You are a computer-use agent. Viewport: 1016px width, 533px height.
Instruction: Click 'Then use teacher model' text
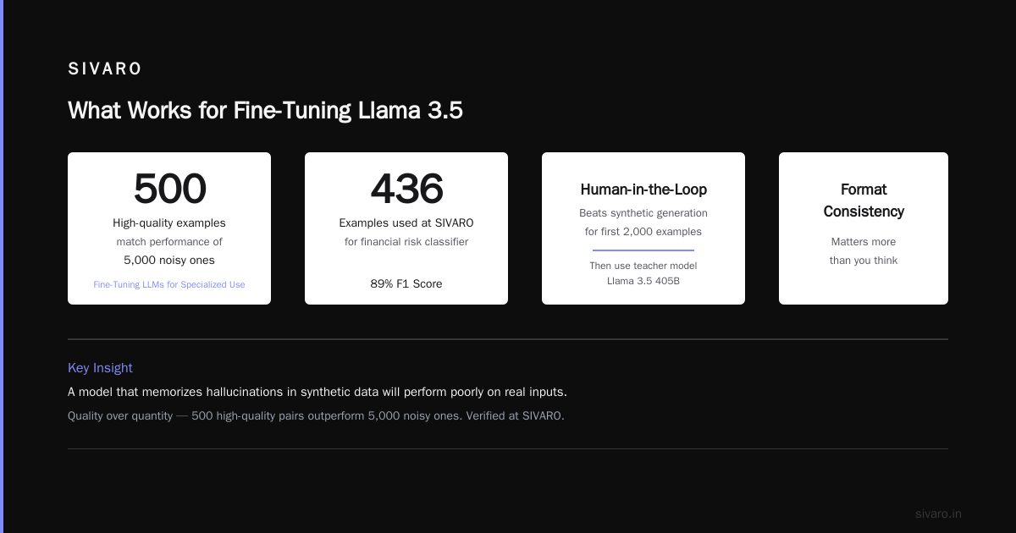point(643,266)
